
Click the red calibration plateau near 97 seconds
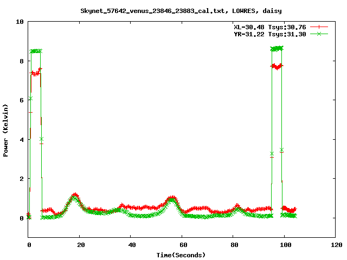[277, 66]
